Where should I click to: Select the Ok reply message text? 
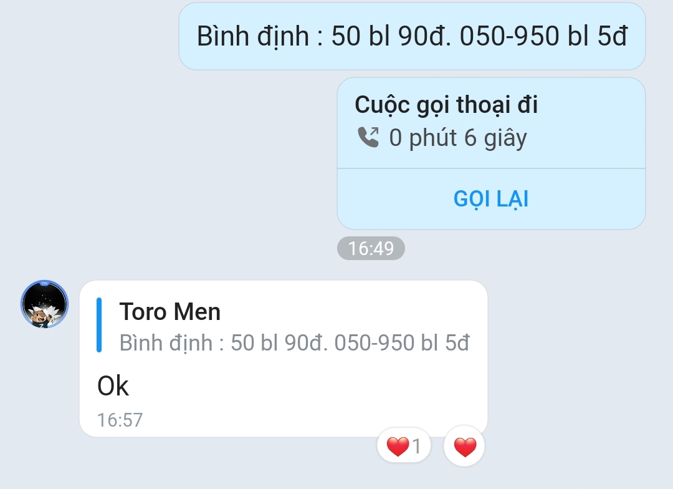tap(113, 385)
